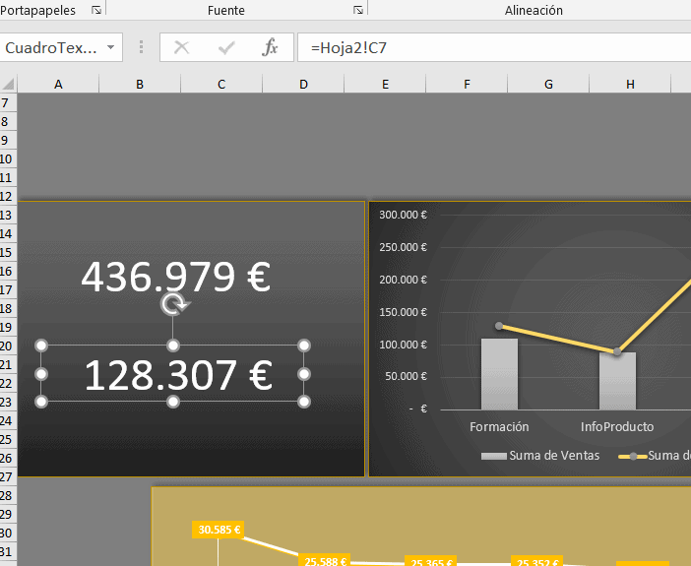The image size is (691, 566).
Task: Click the formula bar resize dots handle
Action: pos(141,47)
